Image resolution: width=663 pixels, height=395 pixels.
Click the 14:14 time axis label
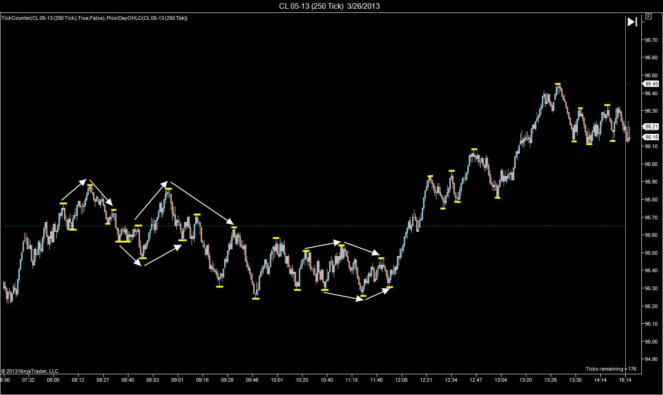pyautogui.click(x=600, y=380)
